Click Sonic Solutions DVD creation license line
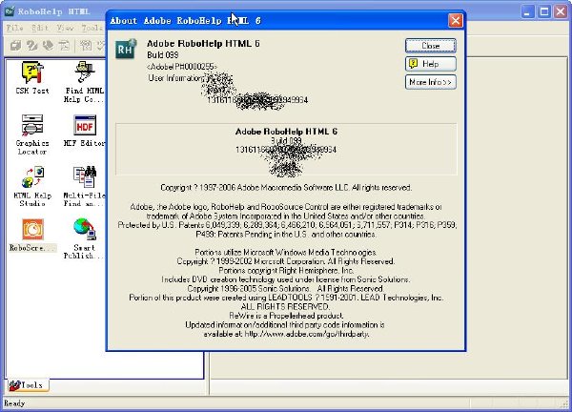Viewport: 572px width, 412px height. click(286, 279)
